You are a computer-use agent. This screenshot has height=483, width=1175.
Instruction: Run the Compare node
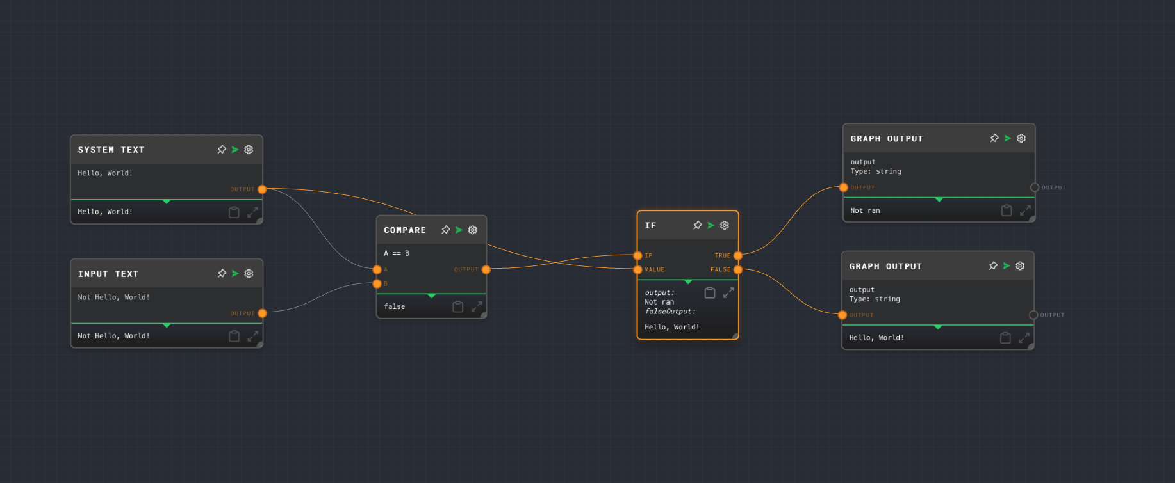pos(459,230)
